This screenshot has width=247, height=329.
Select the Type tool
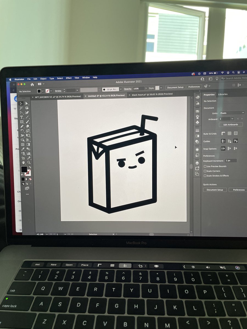(21, 117)
